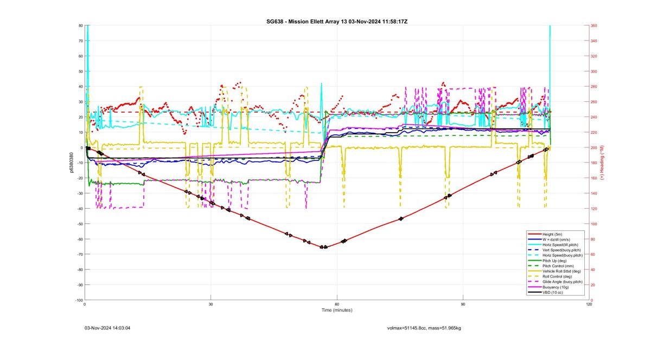
Task: Click legend entry 'Pitch Control (mm)'
Action: tap(559, 266)
